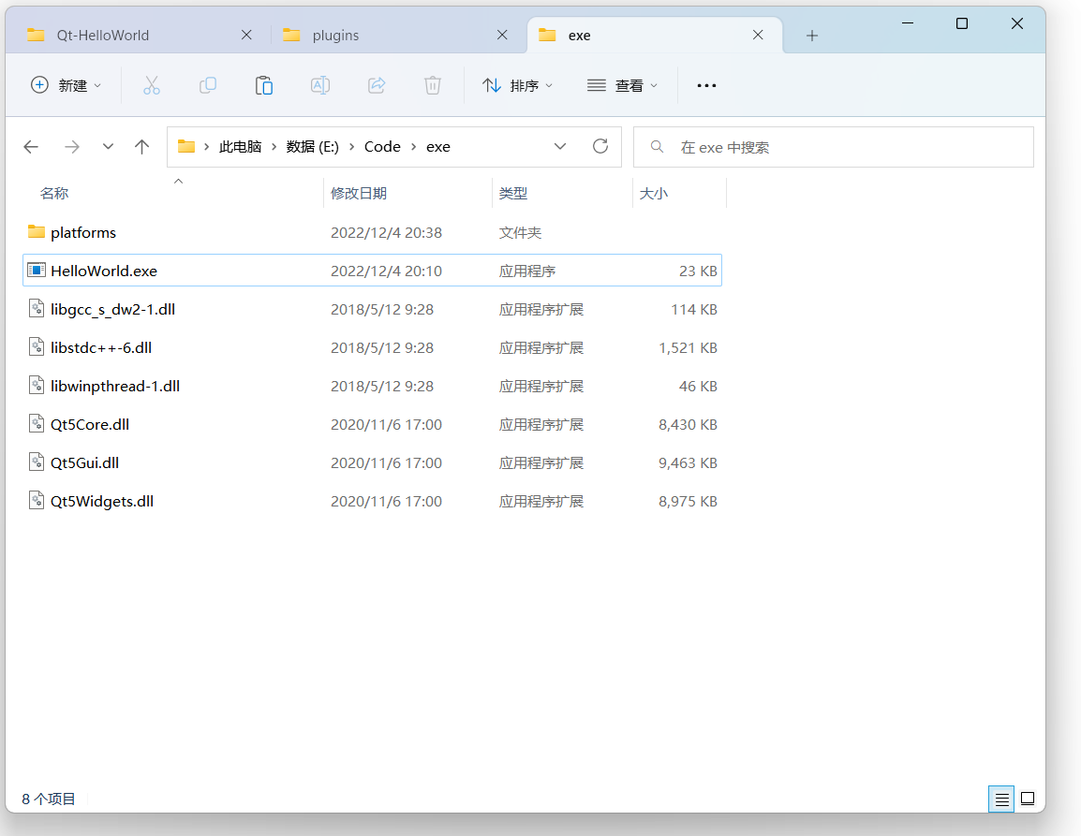Image resolution: width=1081 pixels, height=836 pixels.
Task: Click the search box 在 exe 中搜索
Action: [x=834, y=147]
